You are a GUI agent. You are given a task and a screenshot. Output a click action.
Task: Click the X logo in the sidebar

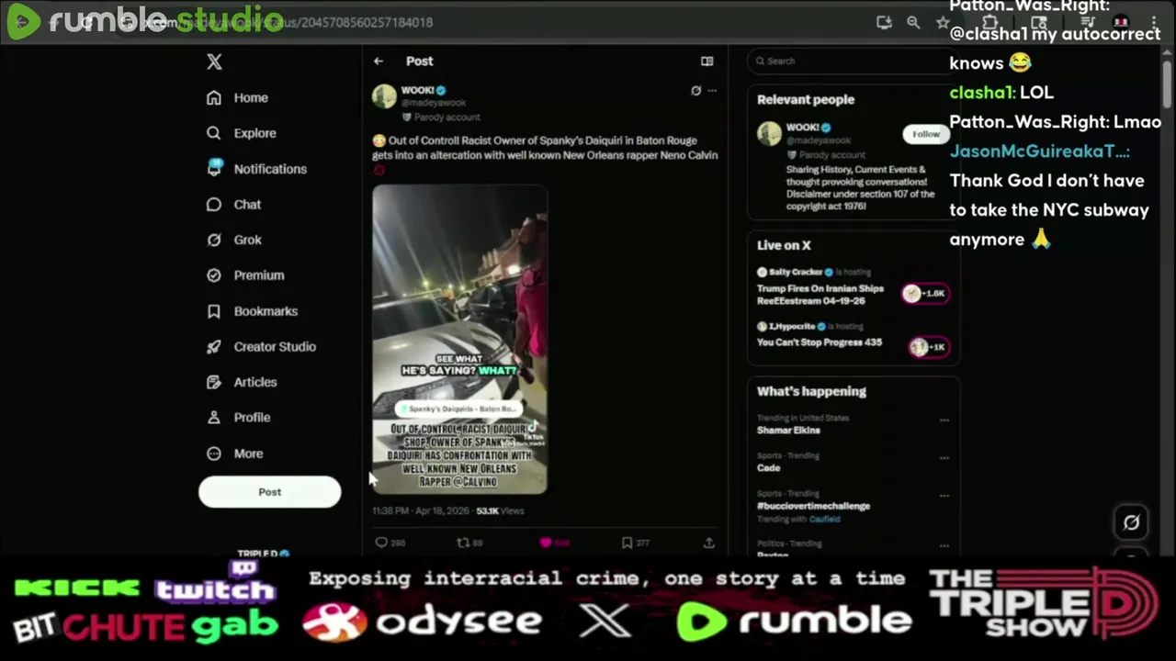(x=214, y=62)
